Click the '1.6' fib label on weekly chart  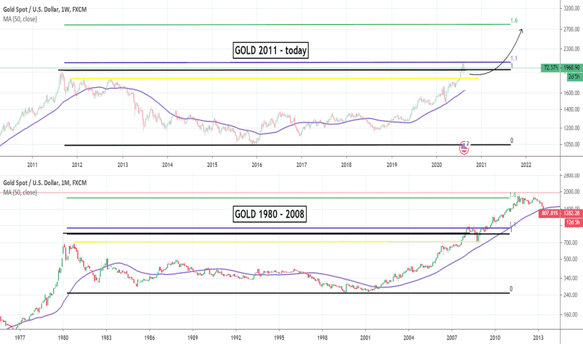point(514,21)
